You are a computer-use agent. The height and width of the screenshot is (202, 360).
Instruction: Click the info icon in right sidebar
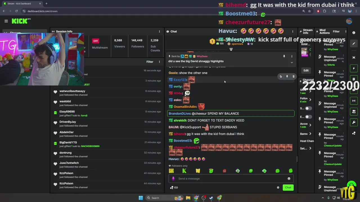tap(354, 33)
